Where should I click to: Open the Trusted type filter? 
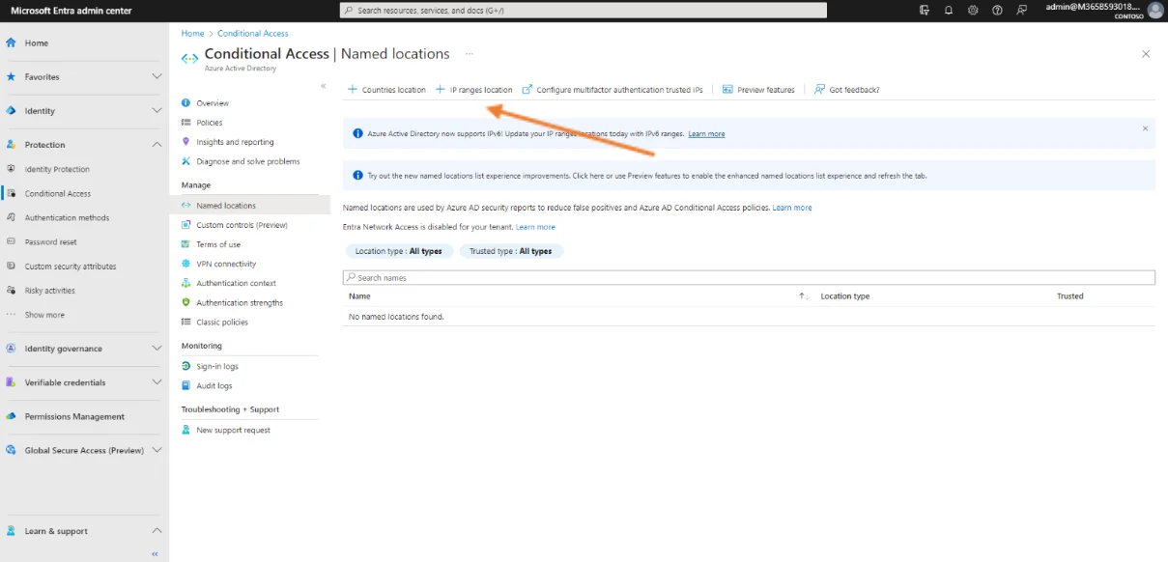coord(510,251)
